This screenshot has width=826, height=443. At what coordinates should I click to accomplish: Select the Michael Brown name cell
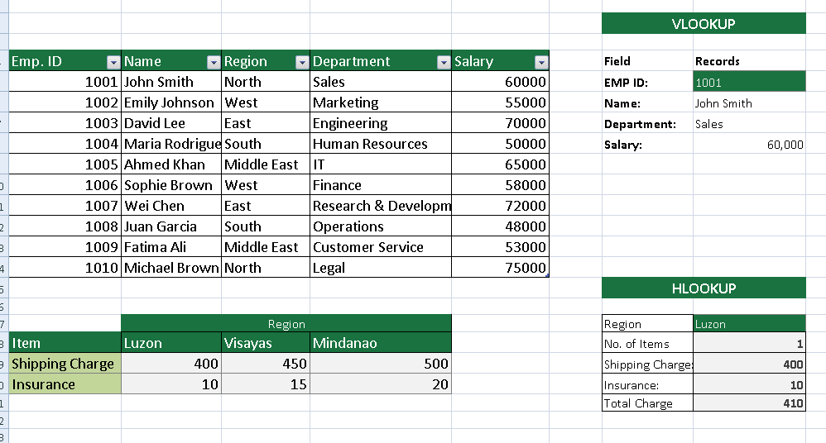[x=171, y=267]
